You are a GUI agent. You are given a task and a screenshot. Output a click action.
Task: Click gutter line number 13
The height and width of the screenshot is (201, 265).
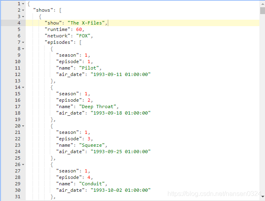(18, 81)
